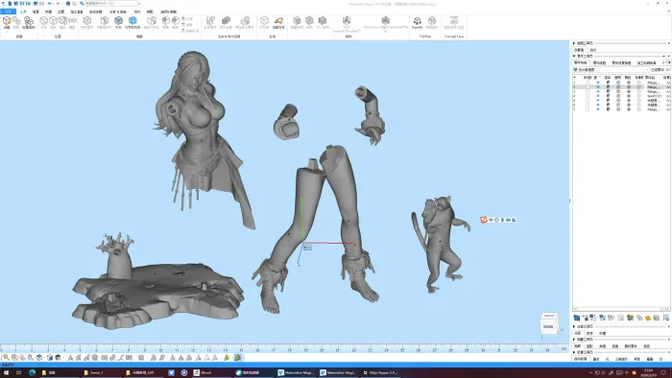
Task: Collapse the part tools panel header
Action: pyautogui.click(x=574, y=56)
